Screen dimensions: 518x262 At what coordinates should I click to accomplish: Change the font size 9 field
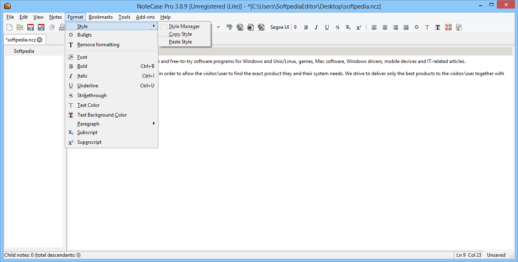point(295,27)
